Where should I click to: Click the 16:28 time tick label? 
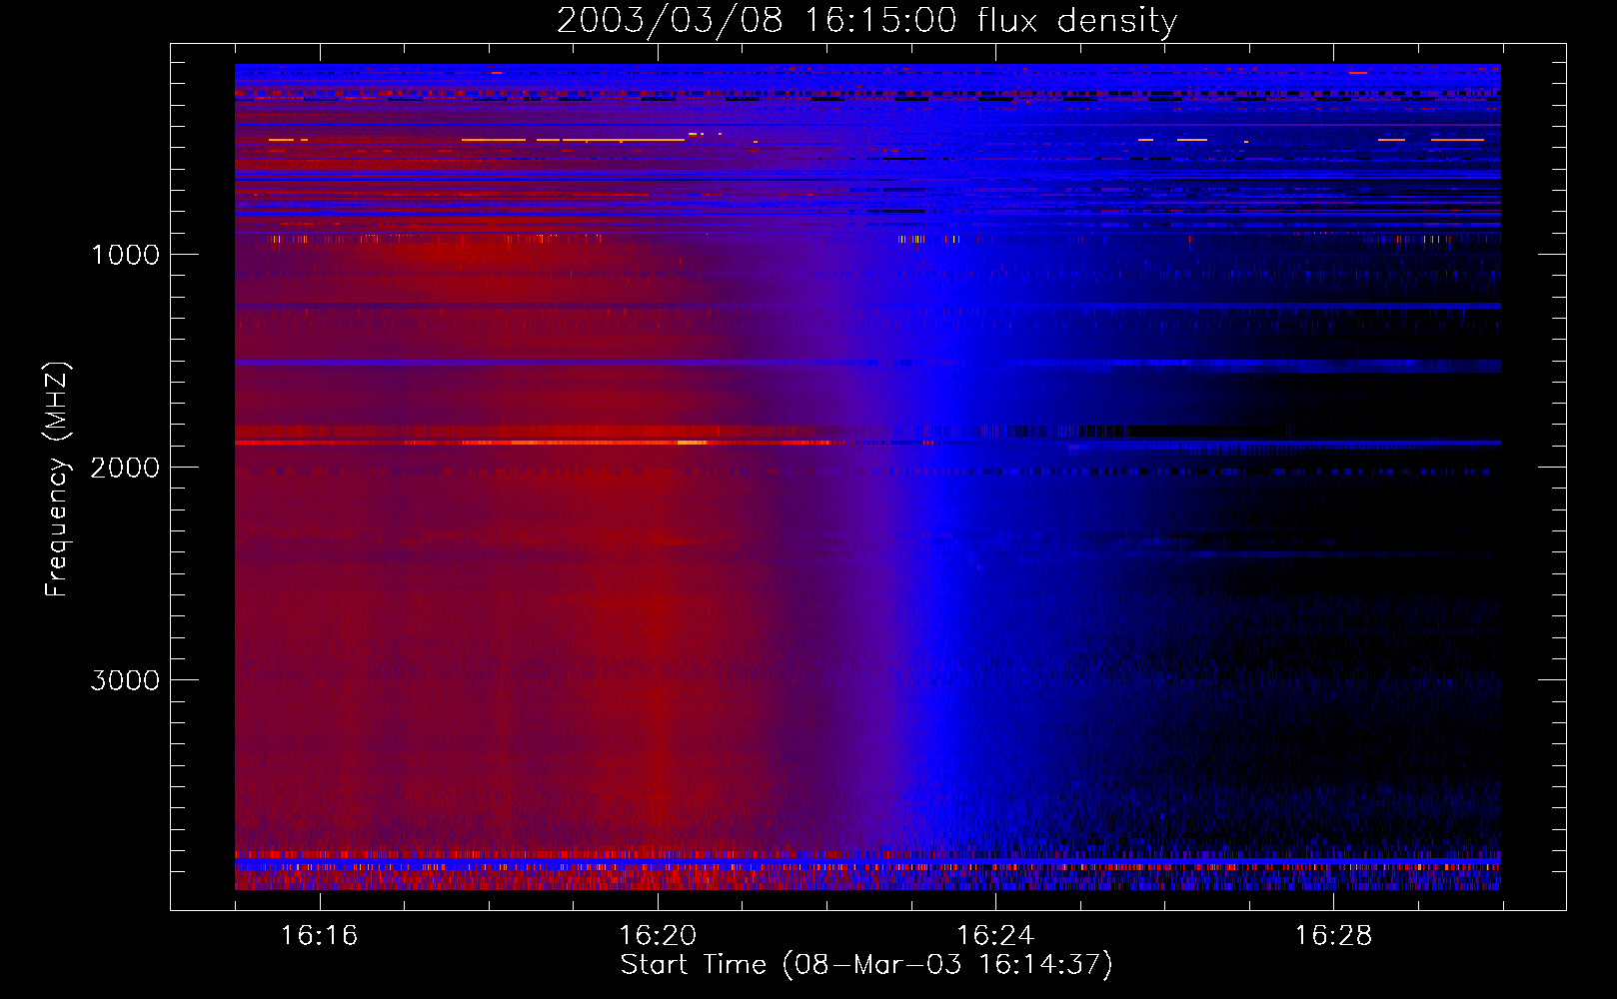point(1334,935)
